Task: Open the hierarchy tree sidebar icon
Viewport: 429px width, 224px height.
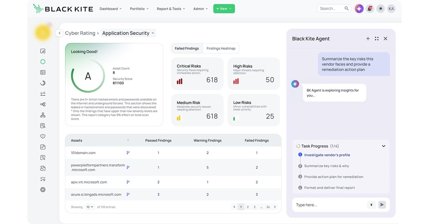Action: [43, 115]
